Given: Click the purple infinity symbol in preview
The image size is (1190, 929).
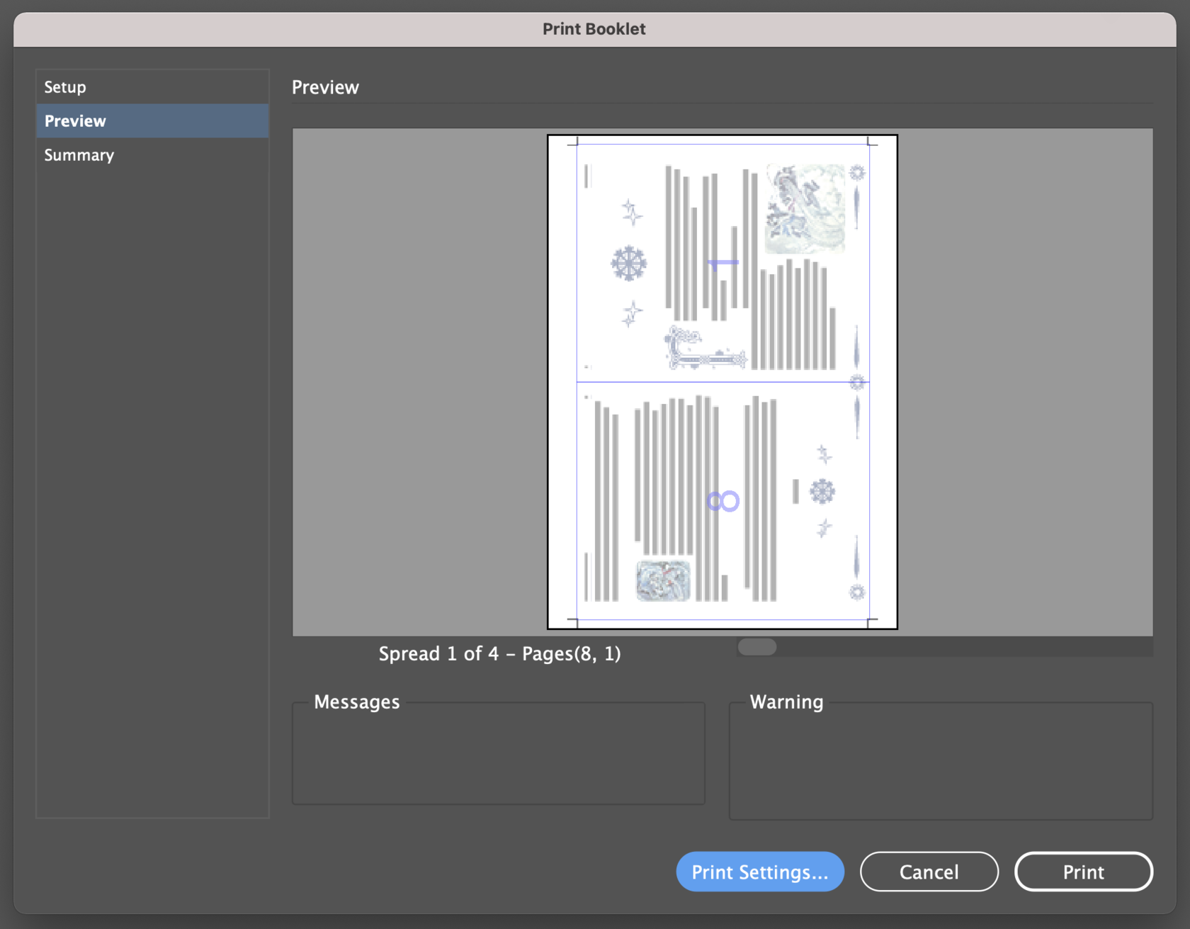Looking at the screenshot, I should pyautogui.click(x=722, y=502).
